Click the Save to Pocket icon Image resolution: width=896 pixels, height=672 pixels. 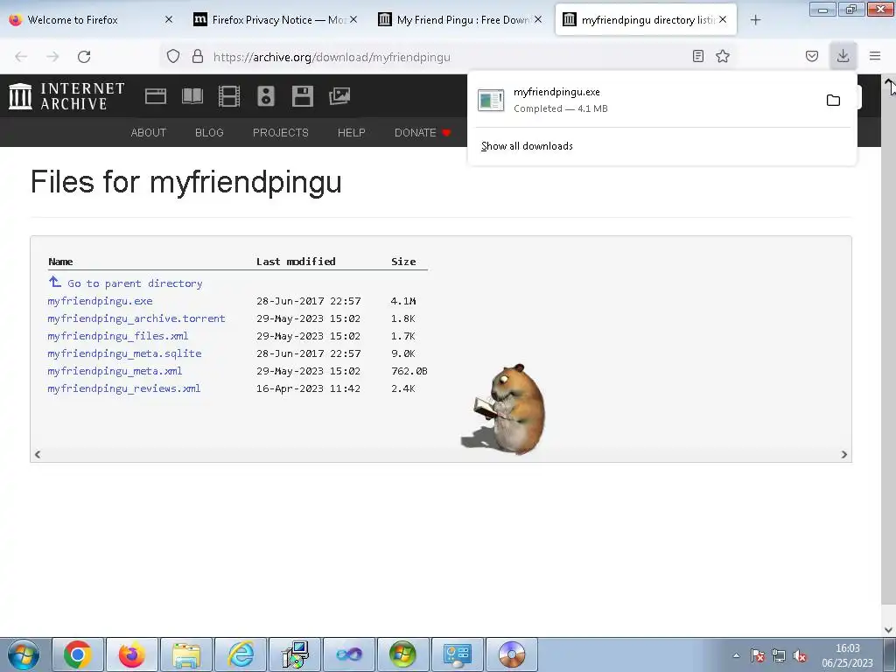coord(812,56)
